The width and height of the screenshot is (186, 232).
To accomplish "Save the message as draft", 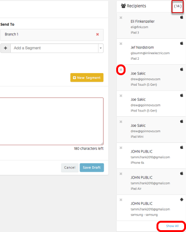I will pyautogui.click(x=92, y=168).
